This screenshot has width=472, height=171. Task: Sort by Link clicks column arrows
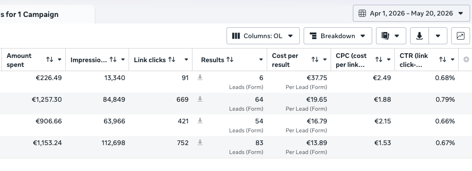pyautogui.click(x=172, y=59)
